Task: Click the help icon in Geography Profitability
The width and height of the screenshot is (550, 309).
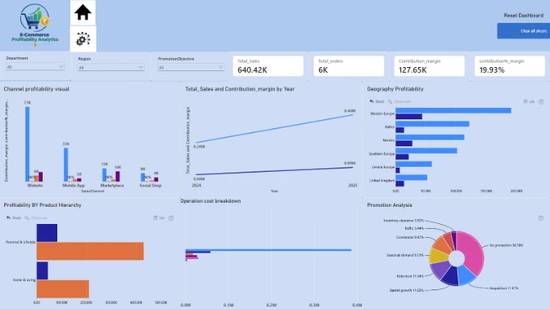Action: [x=541, y=101]
